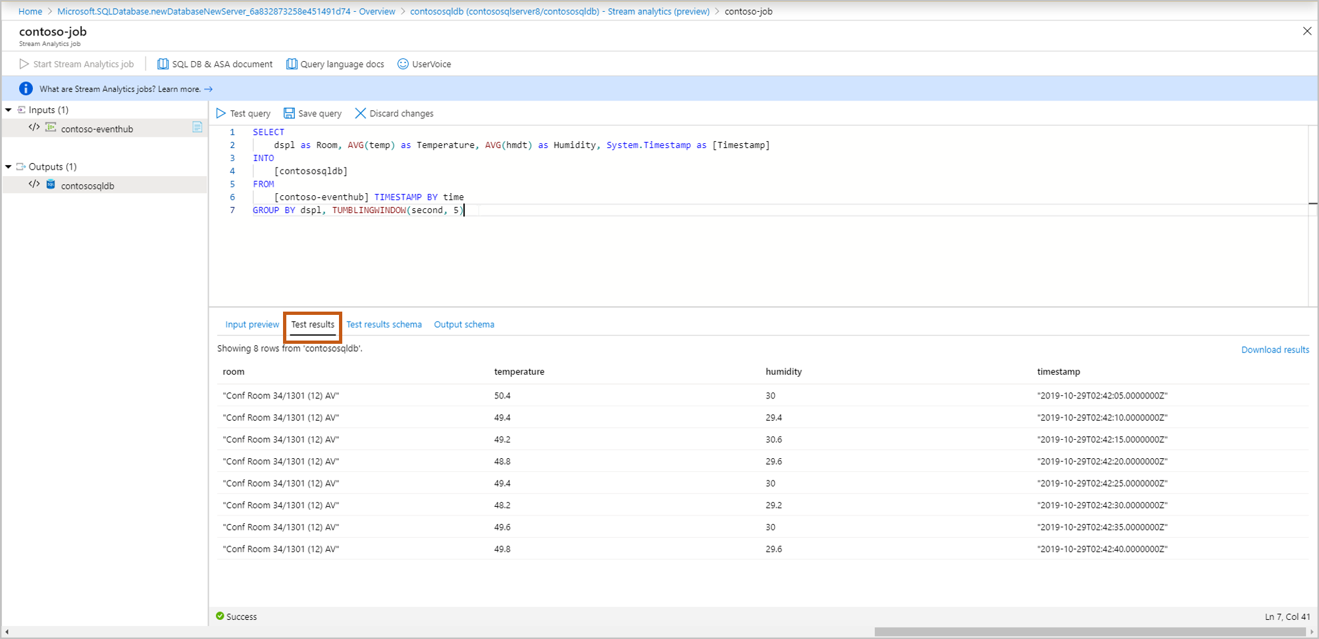Open the Output schema tab

464,325
